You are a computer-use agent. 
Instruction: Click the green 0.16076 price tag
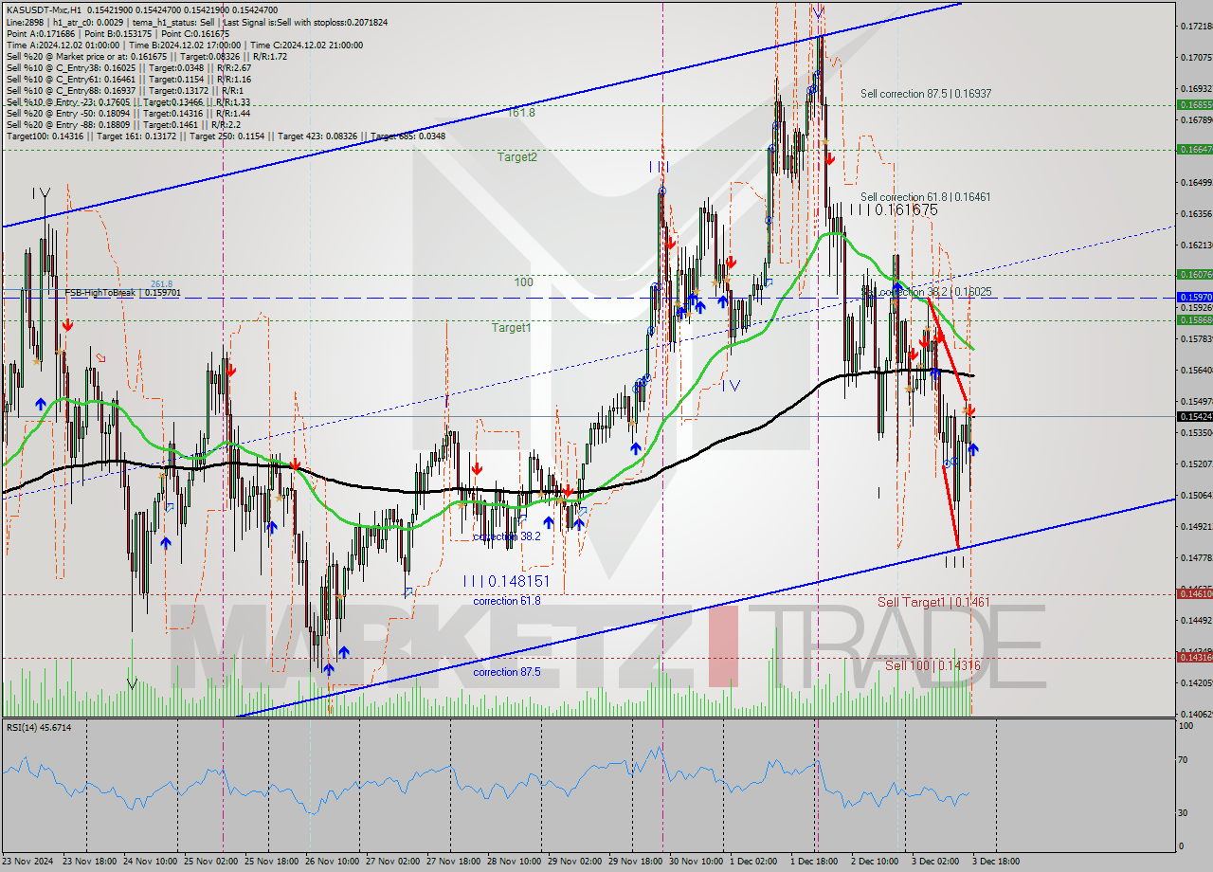(1194, 274)
